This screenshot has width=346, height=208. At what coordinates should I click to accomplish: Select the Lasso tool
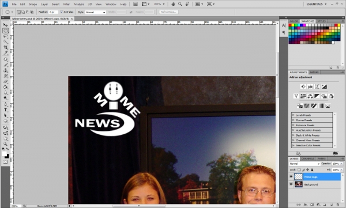pos(6,36)
